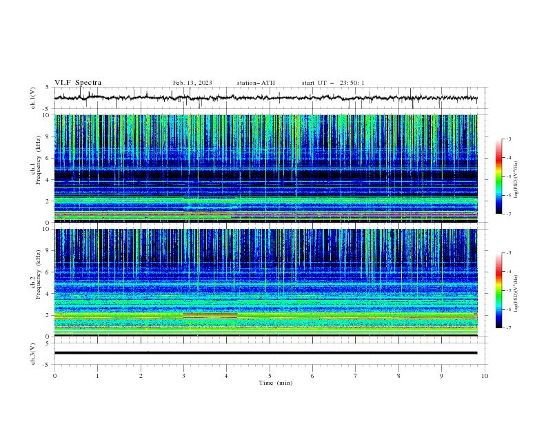Click inside the ch.1 spectrogram panel
Screen dimensions: 546x422
coord(265,168)
